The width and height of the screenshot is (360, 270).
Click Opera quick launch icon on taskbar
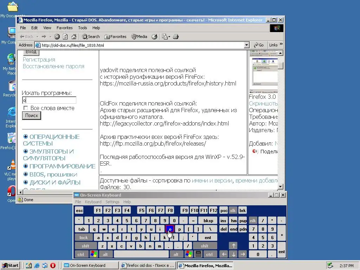(x=53, y=266)
